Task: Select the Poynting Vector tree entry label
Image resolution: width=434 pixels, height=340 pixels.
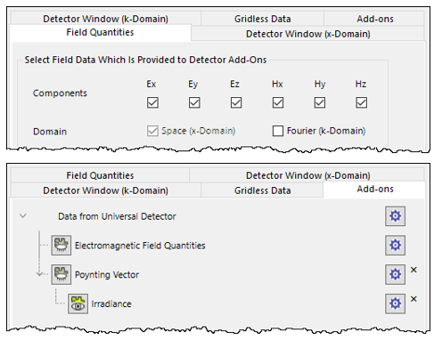Action: pos(107,275)
